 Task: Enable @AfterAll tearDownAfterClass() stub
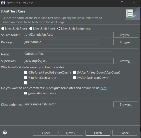74,72
